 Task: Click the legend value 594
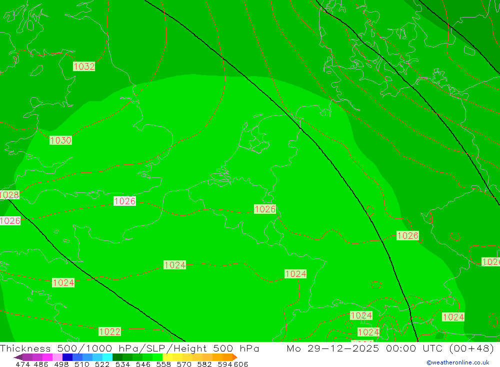click(x=225, y=364)
